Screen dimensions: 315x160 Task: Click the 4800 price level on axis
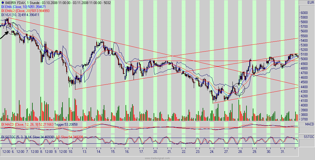click(x=305, y=68)
